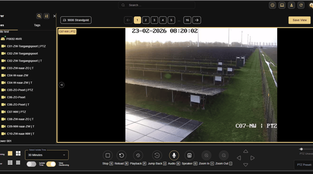Select camera C06-ZO-Poort
Viewport: 313px width, 174px height.
click(13, 97)
